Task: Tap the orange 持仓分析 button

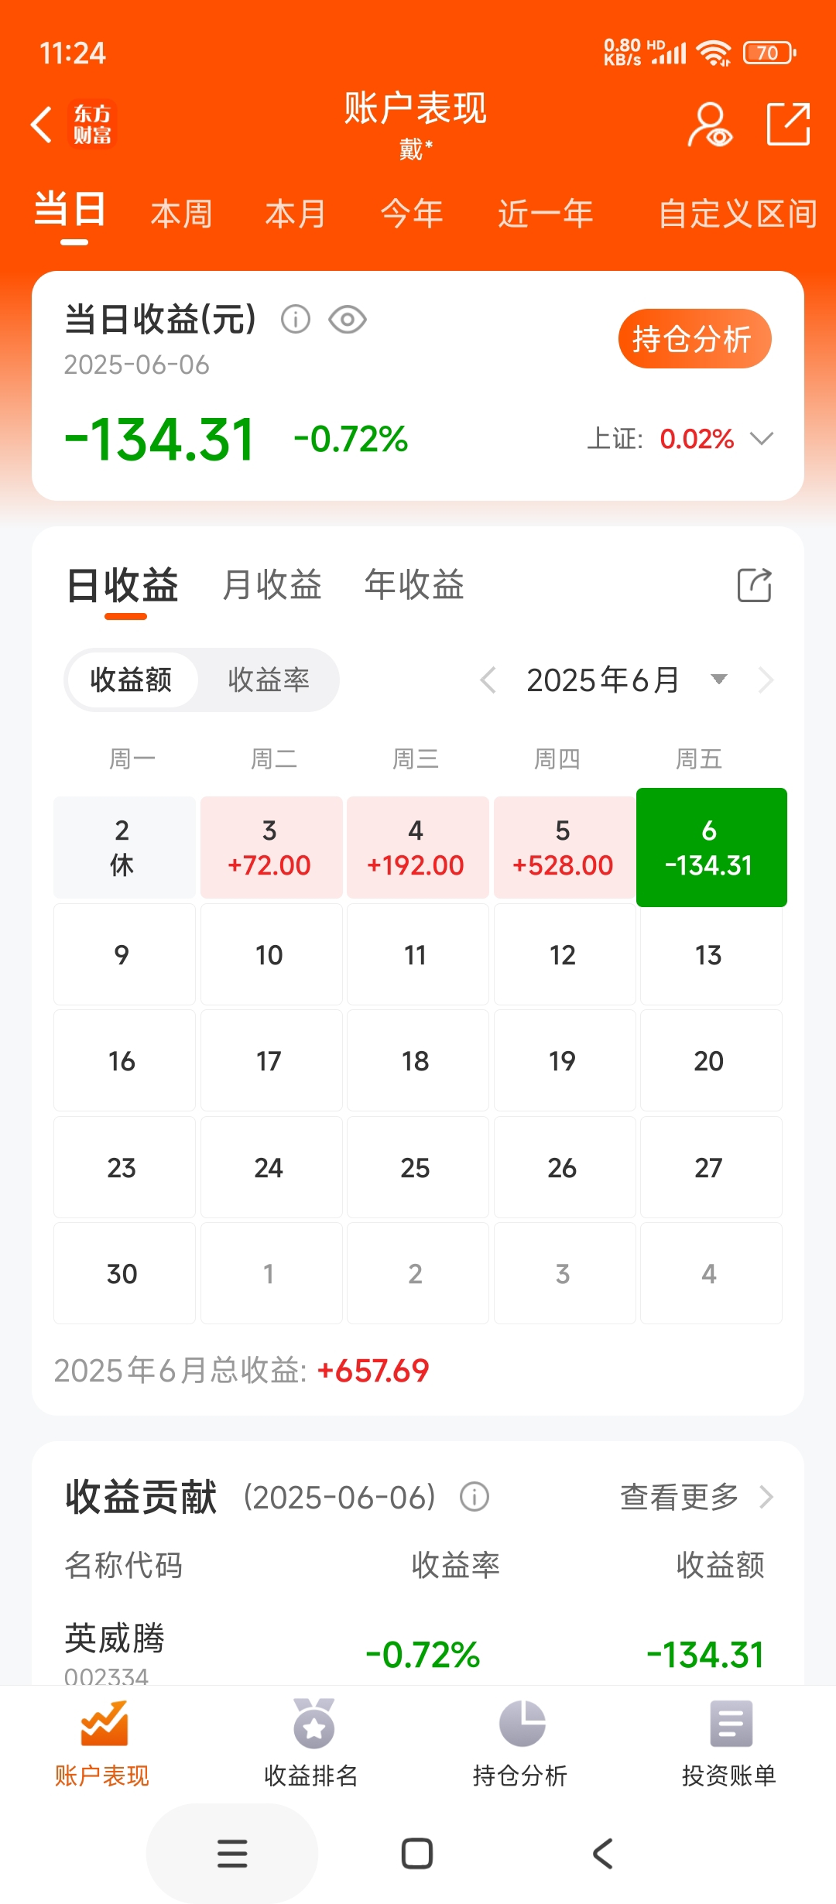Action: [694, 339]
